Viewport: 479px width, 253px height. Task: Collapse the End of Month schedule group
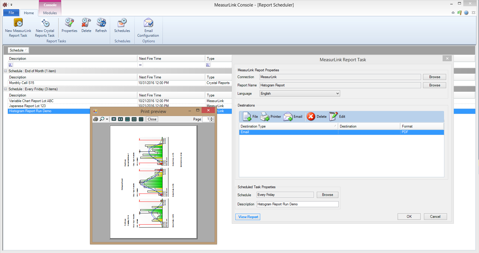tap(5, 71)
